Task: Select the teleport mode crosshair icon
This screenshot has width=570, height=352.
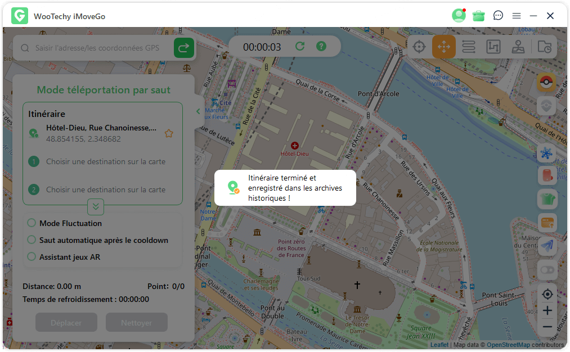Action: 419,47
